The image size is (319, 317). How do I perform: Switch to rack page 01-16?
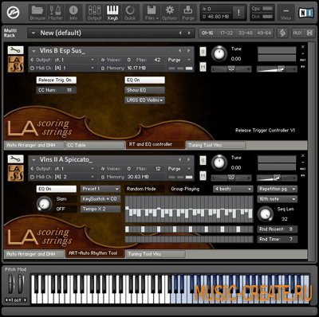click(207, 33)
